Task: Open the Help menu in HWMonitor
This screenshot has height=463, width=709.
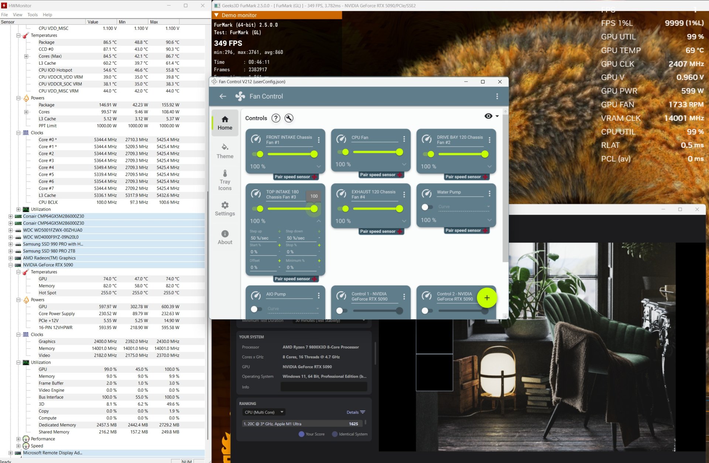Action: [47, 15]
